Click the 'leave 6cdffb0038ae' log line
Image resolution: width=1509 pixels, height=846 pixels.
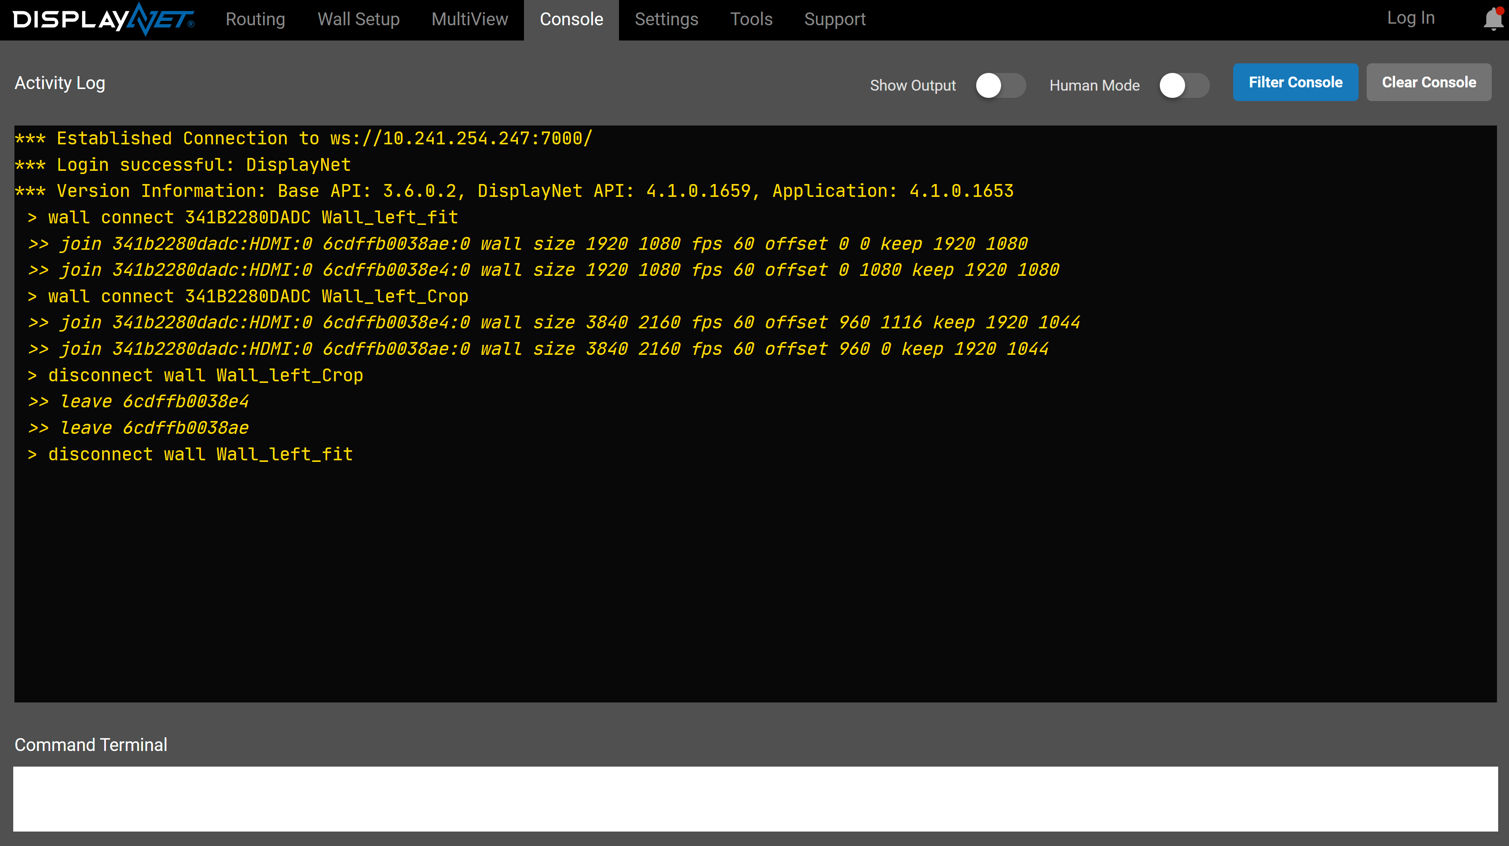(x=139, y=428)
